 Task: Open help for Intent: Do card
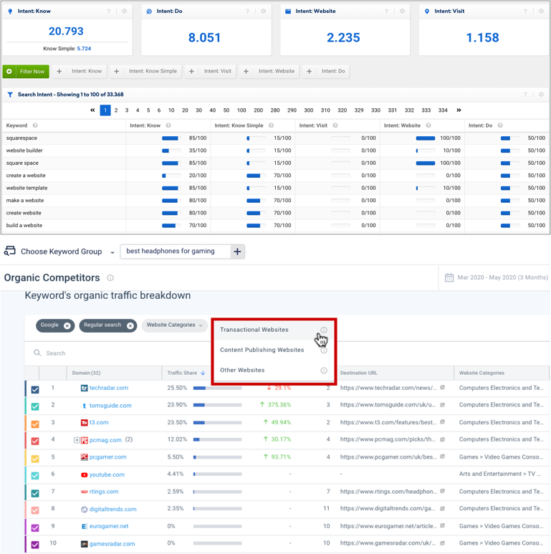click(248, 11)
